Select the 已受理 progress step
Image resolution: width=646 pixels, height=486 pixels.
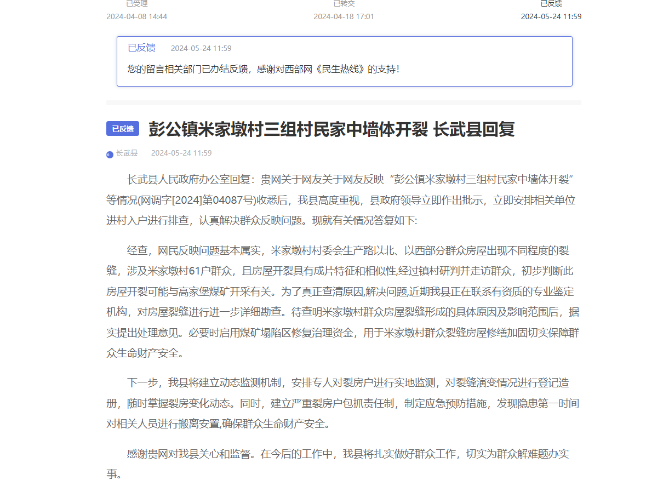coord(136,4)
